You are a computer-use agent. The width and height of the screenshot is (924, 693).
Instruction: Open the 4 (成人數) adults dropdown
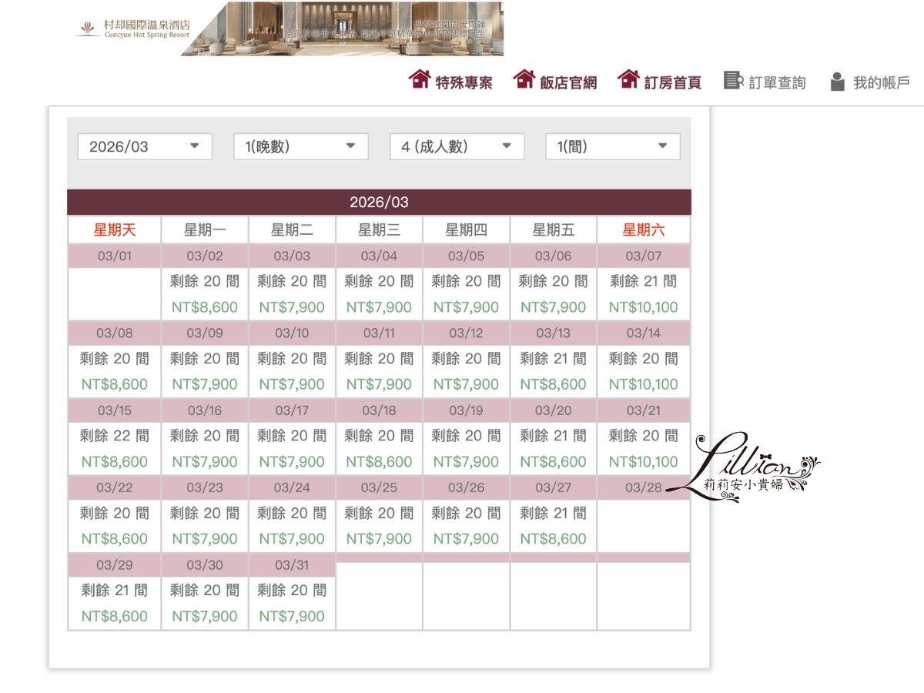coord(457,146)
